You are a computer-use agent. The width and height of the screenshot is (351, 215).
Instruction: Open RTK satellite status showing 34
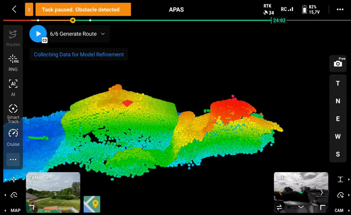[269, 9]
